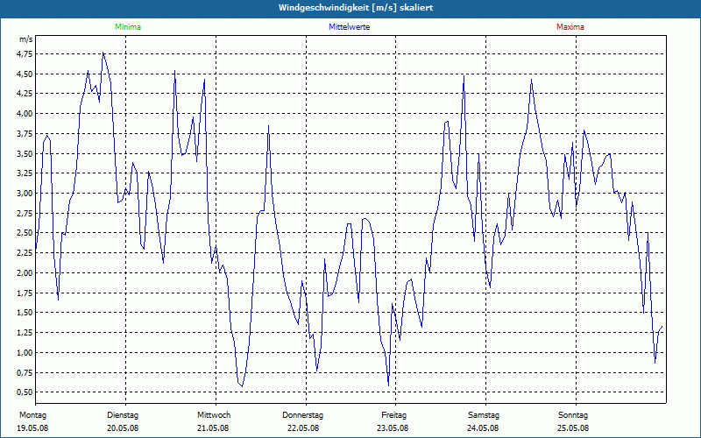
Task: Click the 3,75 y-axis value
Action: pos(25,134)
